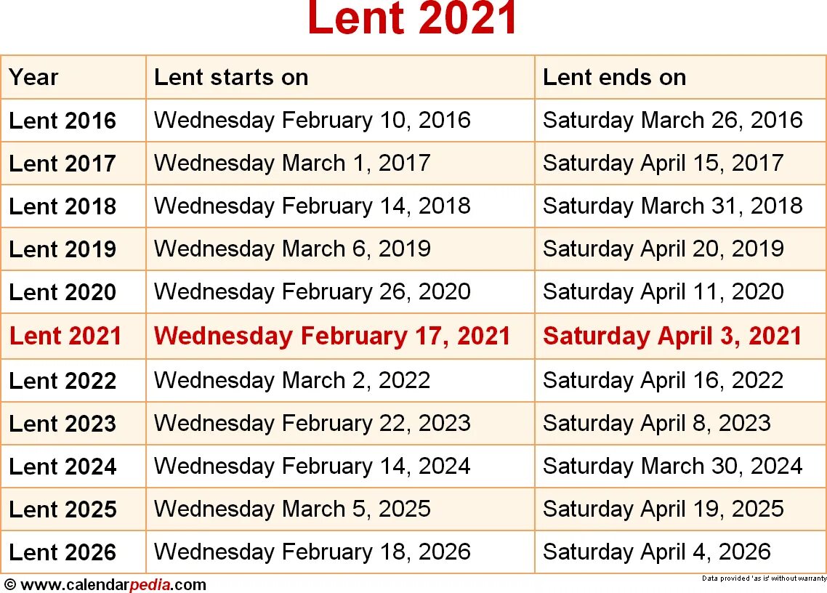Image resolution: width=827 pixels, height=593 pixels.
Task: Click the "Lent starts on" column header
Action: [231, 77]
